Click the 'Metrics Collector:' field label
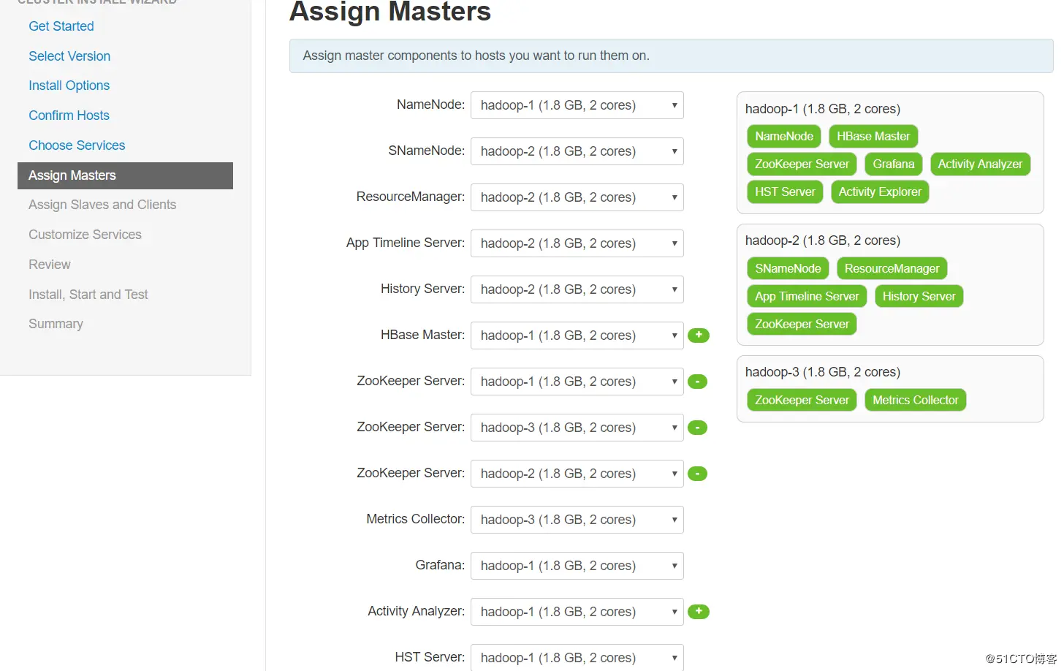Viewport: 1064px width, 671px height. [415, 519]
